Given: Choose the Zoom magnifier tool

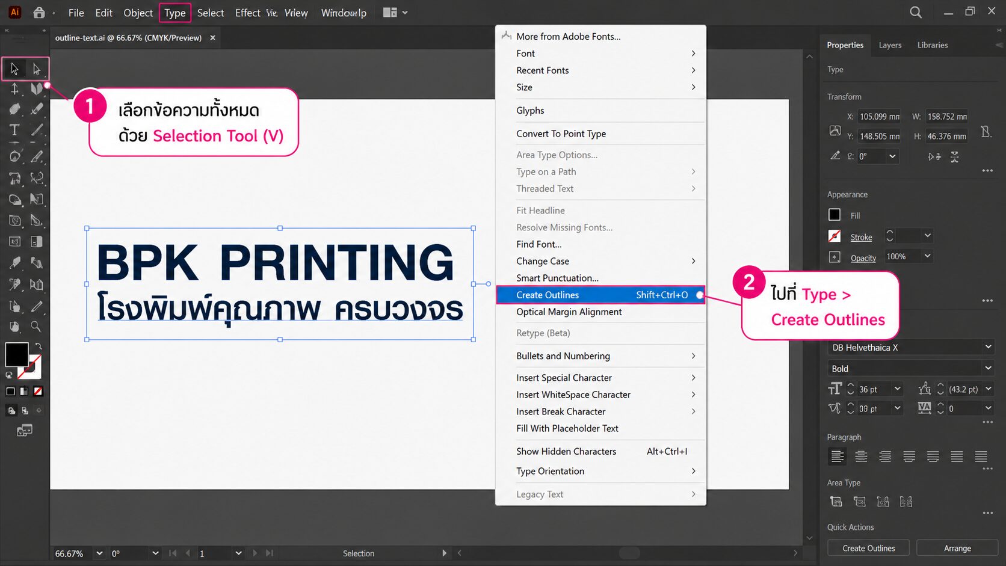Looking at the screenshot, I should (x=36, y=327).
